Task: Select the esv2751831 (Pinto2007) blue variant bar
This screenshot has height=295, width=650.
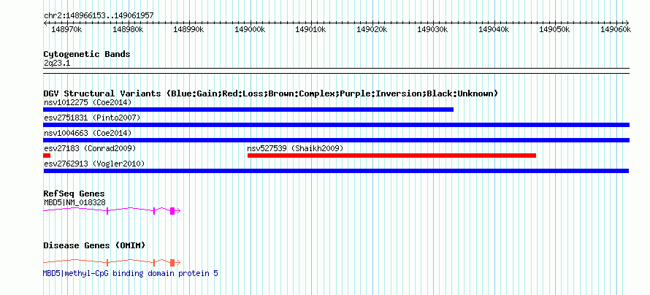Action: 336,125
